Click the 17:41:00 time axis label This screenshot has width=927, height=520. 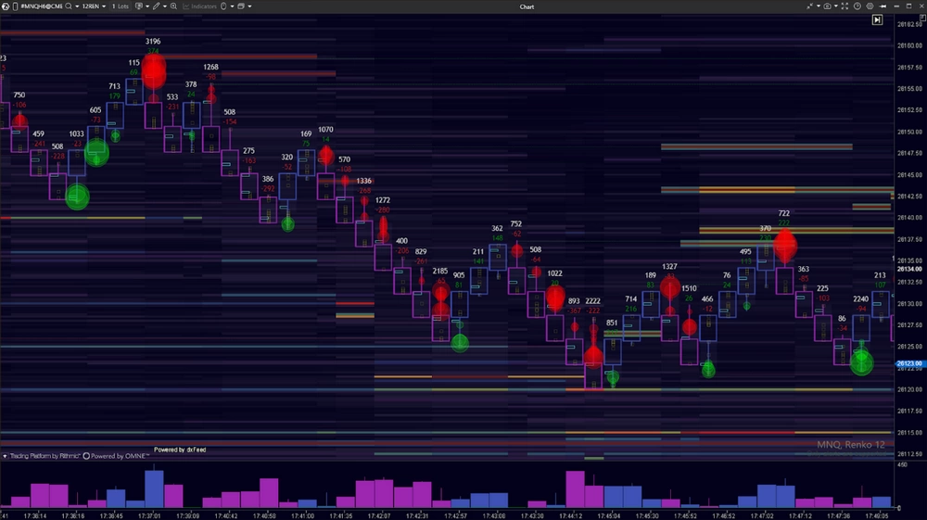click(x=303, y=516)
